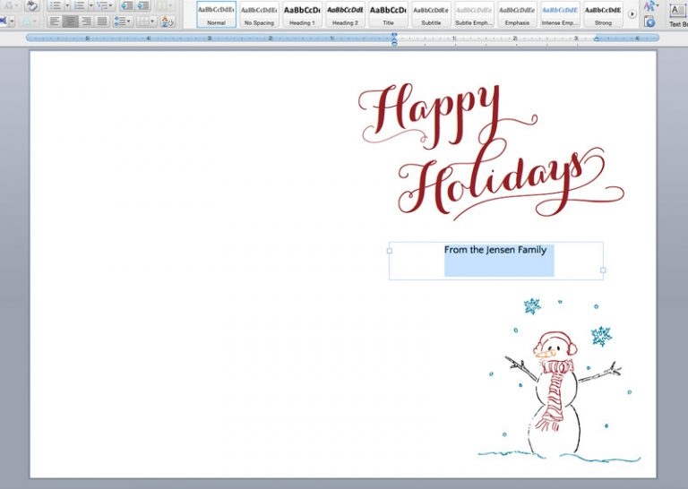Toggle justify text alignment
Image resolution: width=688 pixels, height=489 pixels.
101,21
